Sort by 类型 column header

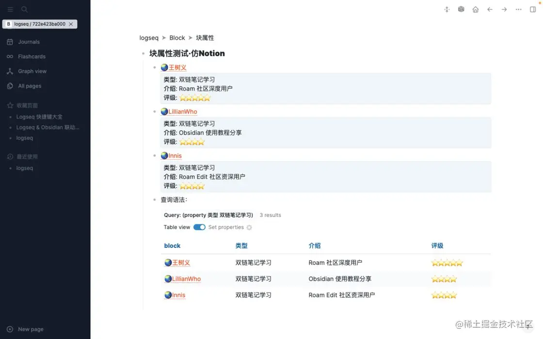tap(241, 246)
